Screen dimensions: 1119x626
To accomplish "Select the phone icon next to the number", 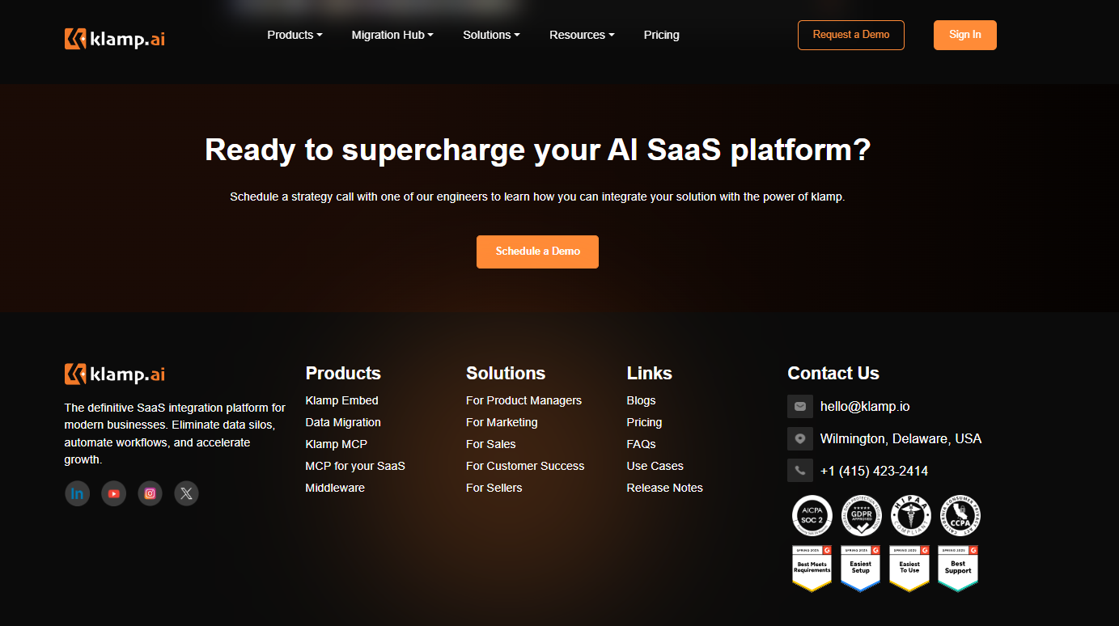I will (799, 470).
